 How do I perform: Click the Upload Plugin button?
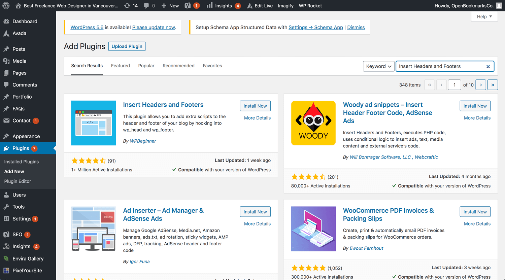point(127,46)
